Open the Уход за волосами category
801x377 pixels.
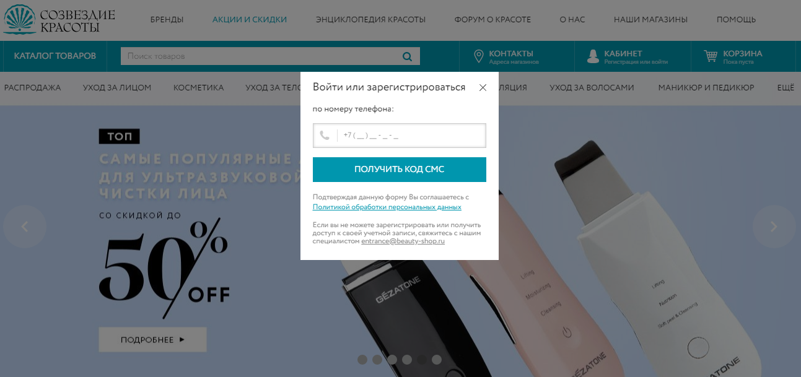pos(592,88)
